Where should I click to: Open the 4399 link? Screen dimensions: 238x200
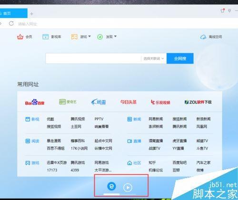point(75,170)
